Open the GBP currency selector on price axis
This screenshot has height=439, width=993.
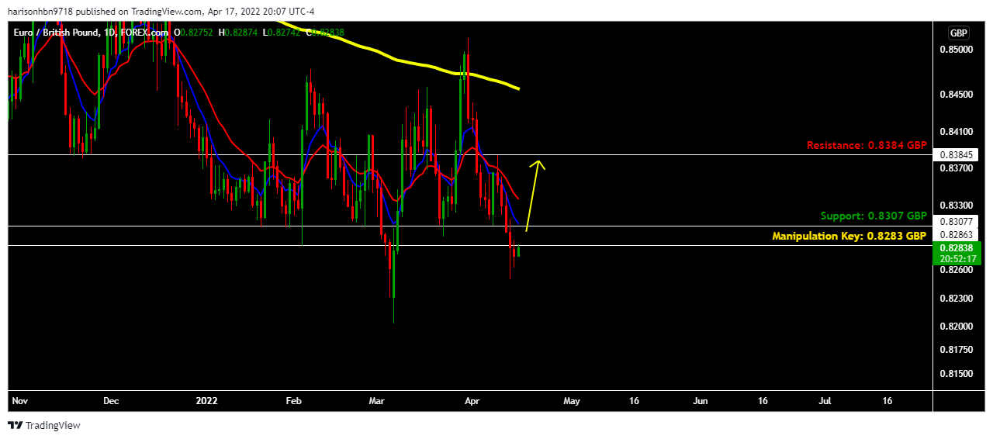959,33
